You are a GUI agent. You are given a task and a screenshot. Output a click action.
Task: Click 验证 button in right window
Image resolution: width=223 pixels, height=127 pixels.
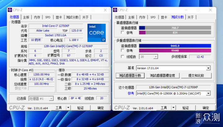pyautogui.click(x=186, y=108)
